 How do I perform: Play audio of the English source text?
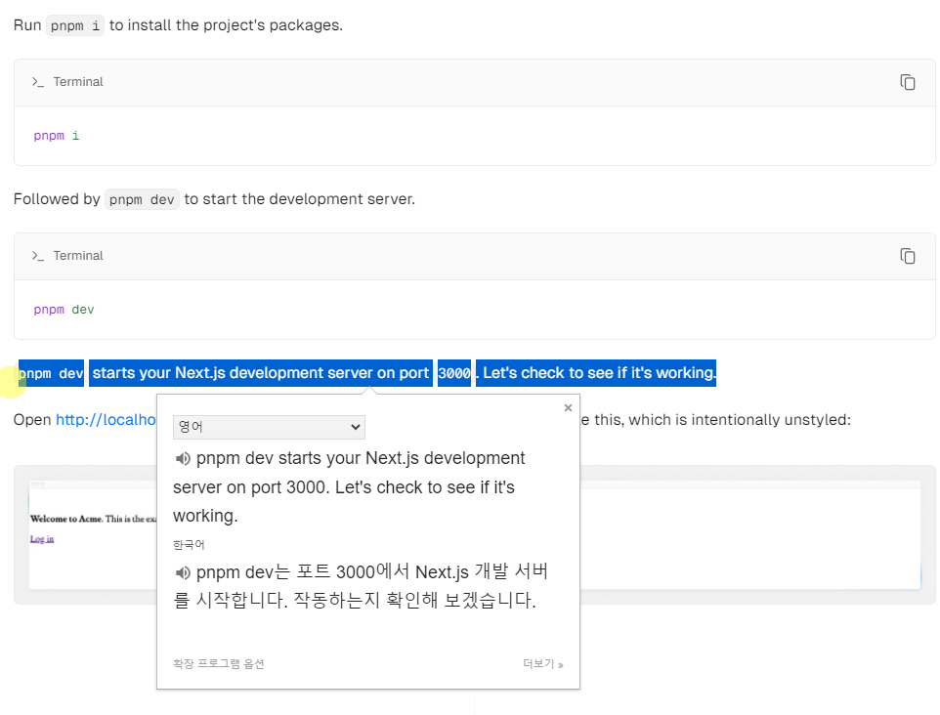point(183,459)
